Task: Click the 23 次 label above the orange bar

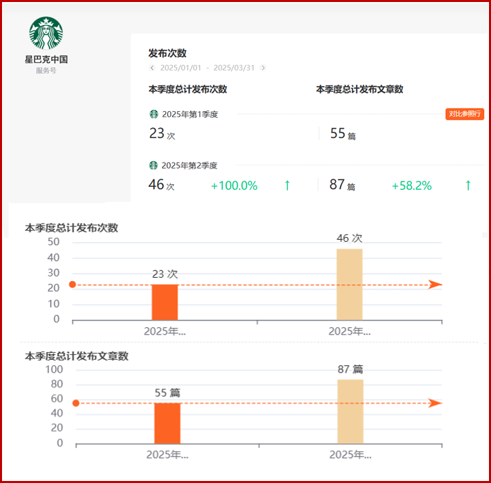Action: click(x=165, y=274)
